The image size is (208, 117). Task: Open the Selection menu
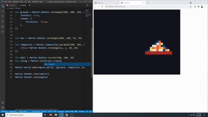click(15, 2)
